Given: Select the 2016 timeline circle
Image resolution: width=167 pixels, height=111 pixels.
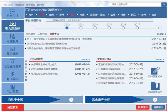Looking at the screenshot, I should click(123, 28).
